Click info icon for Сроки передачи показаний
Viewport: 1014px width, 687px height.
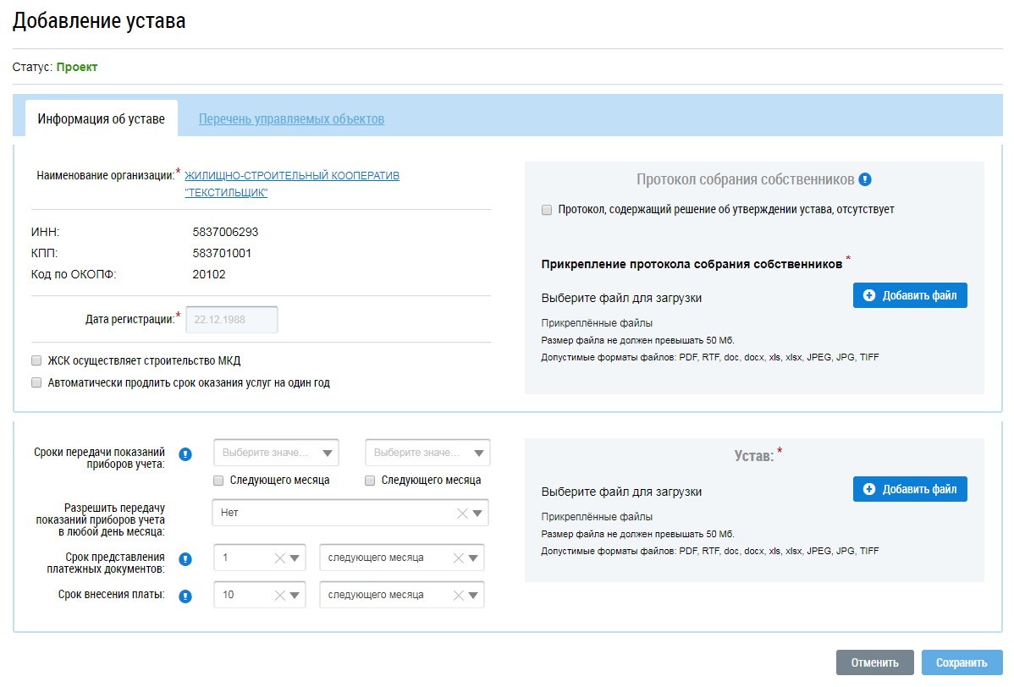click(185, 454)
